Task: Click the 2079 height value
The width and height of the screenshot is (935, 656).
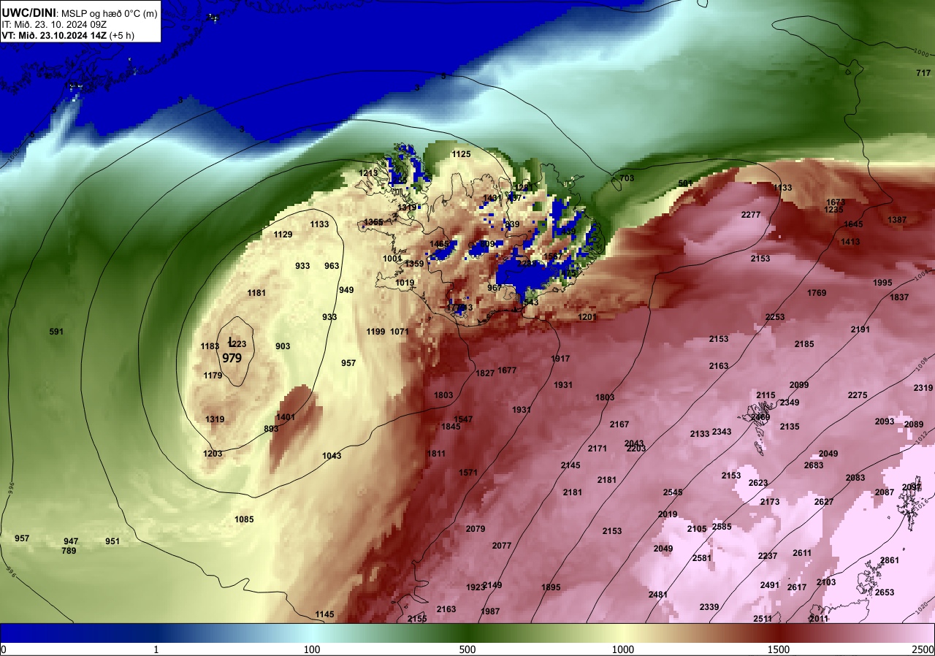Action: [x=476, y=529]
